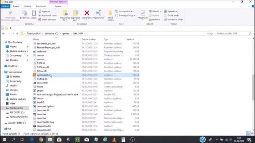This screenshot has width=255, height=143.
Task: Switch to details view icon in status bar
Action: point(248,133)
